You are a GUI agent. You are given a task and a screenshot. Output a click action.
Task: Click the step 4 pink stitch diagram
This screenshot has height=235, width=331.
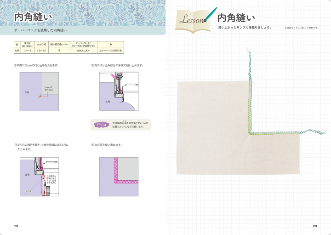tap(118, 177)
